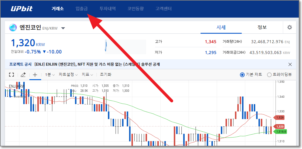Close the 프로젝트 공시 notice banner
The width and height of the screenshot is (302, 149).
click(290, 65)
